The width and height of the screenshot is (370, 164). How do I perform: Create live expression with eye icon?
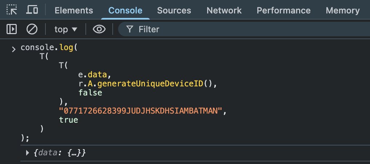pos(99,29)
